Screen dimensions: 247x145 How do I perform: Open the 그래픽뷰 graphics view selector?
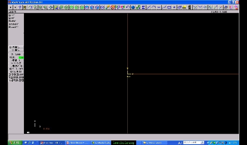tap(16, 80)
